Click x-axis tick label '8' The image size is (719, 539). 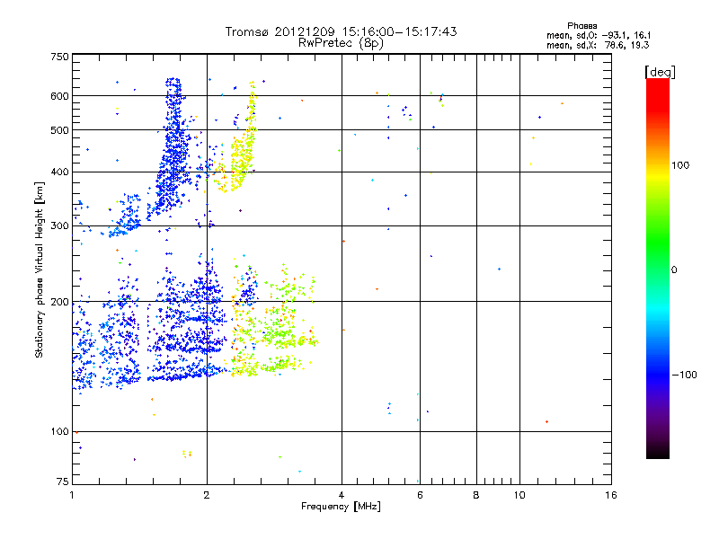pyautogui.click(x=476, y=495)
